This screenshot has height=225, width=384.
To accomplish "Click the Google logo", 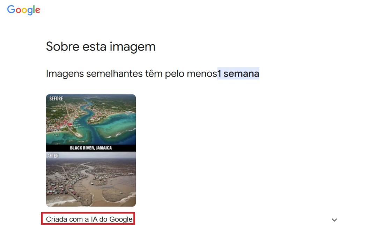I will [23, 10].
